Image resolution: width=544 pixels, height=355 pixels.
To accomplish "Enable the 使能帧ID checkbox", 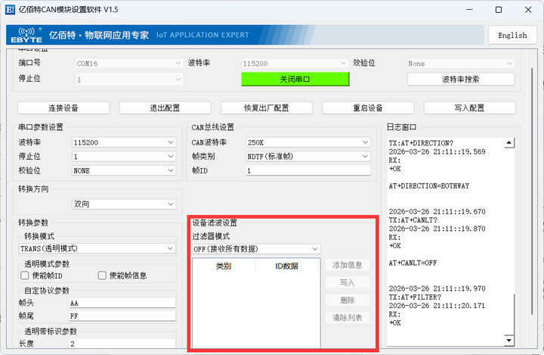I will 25,276.
